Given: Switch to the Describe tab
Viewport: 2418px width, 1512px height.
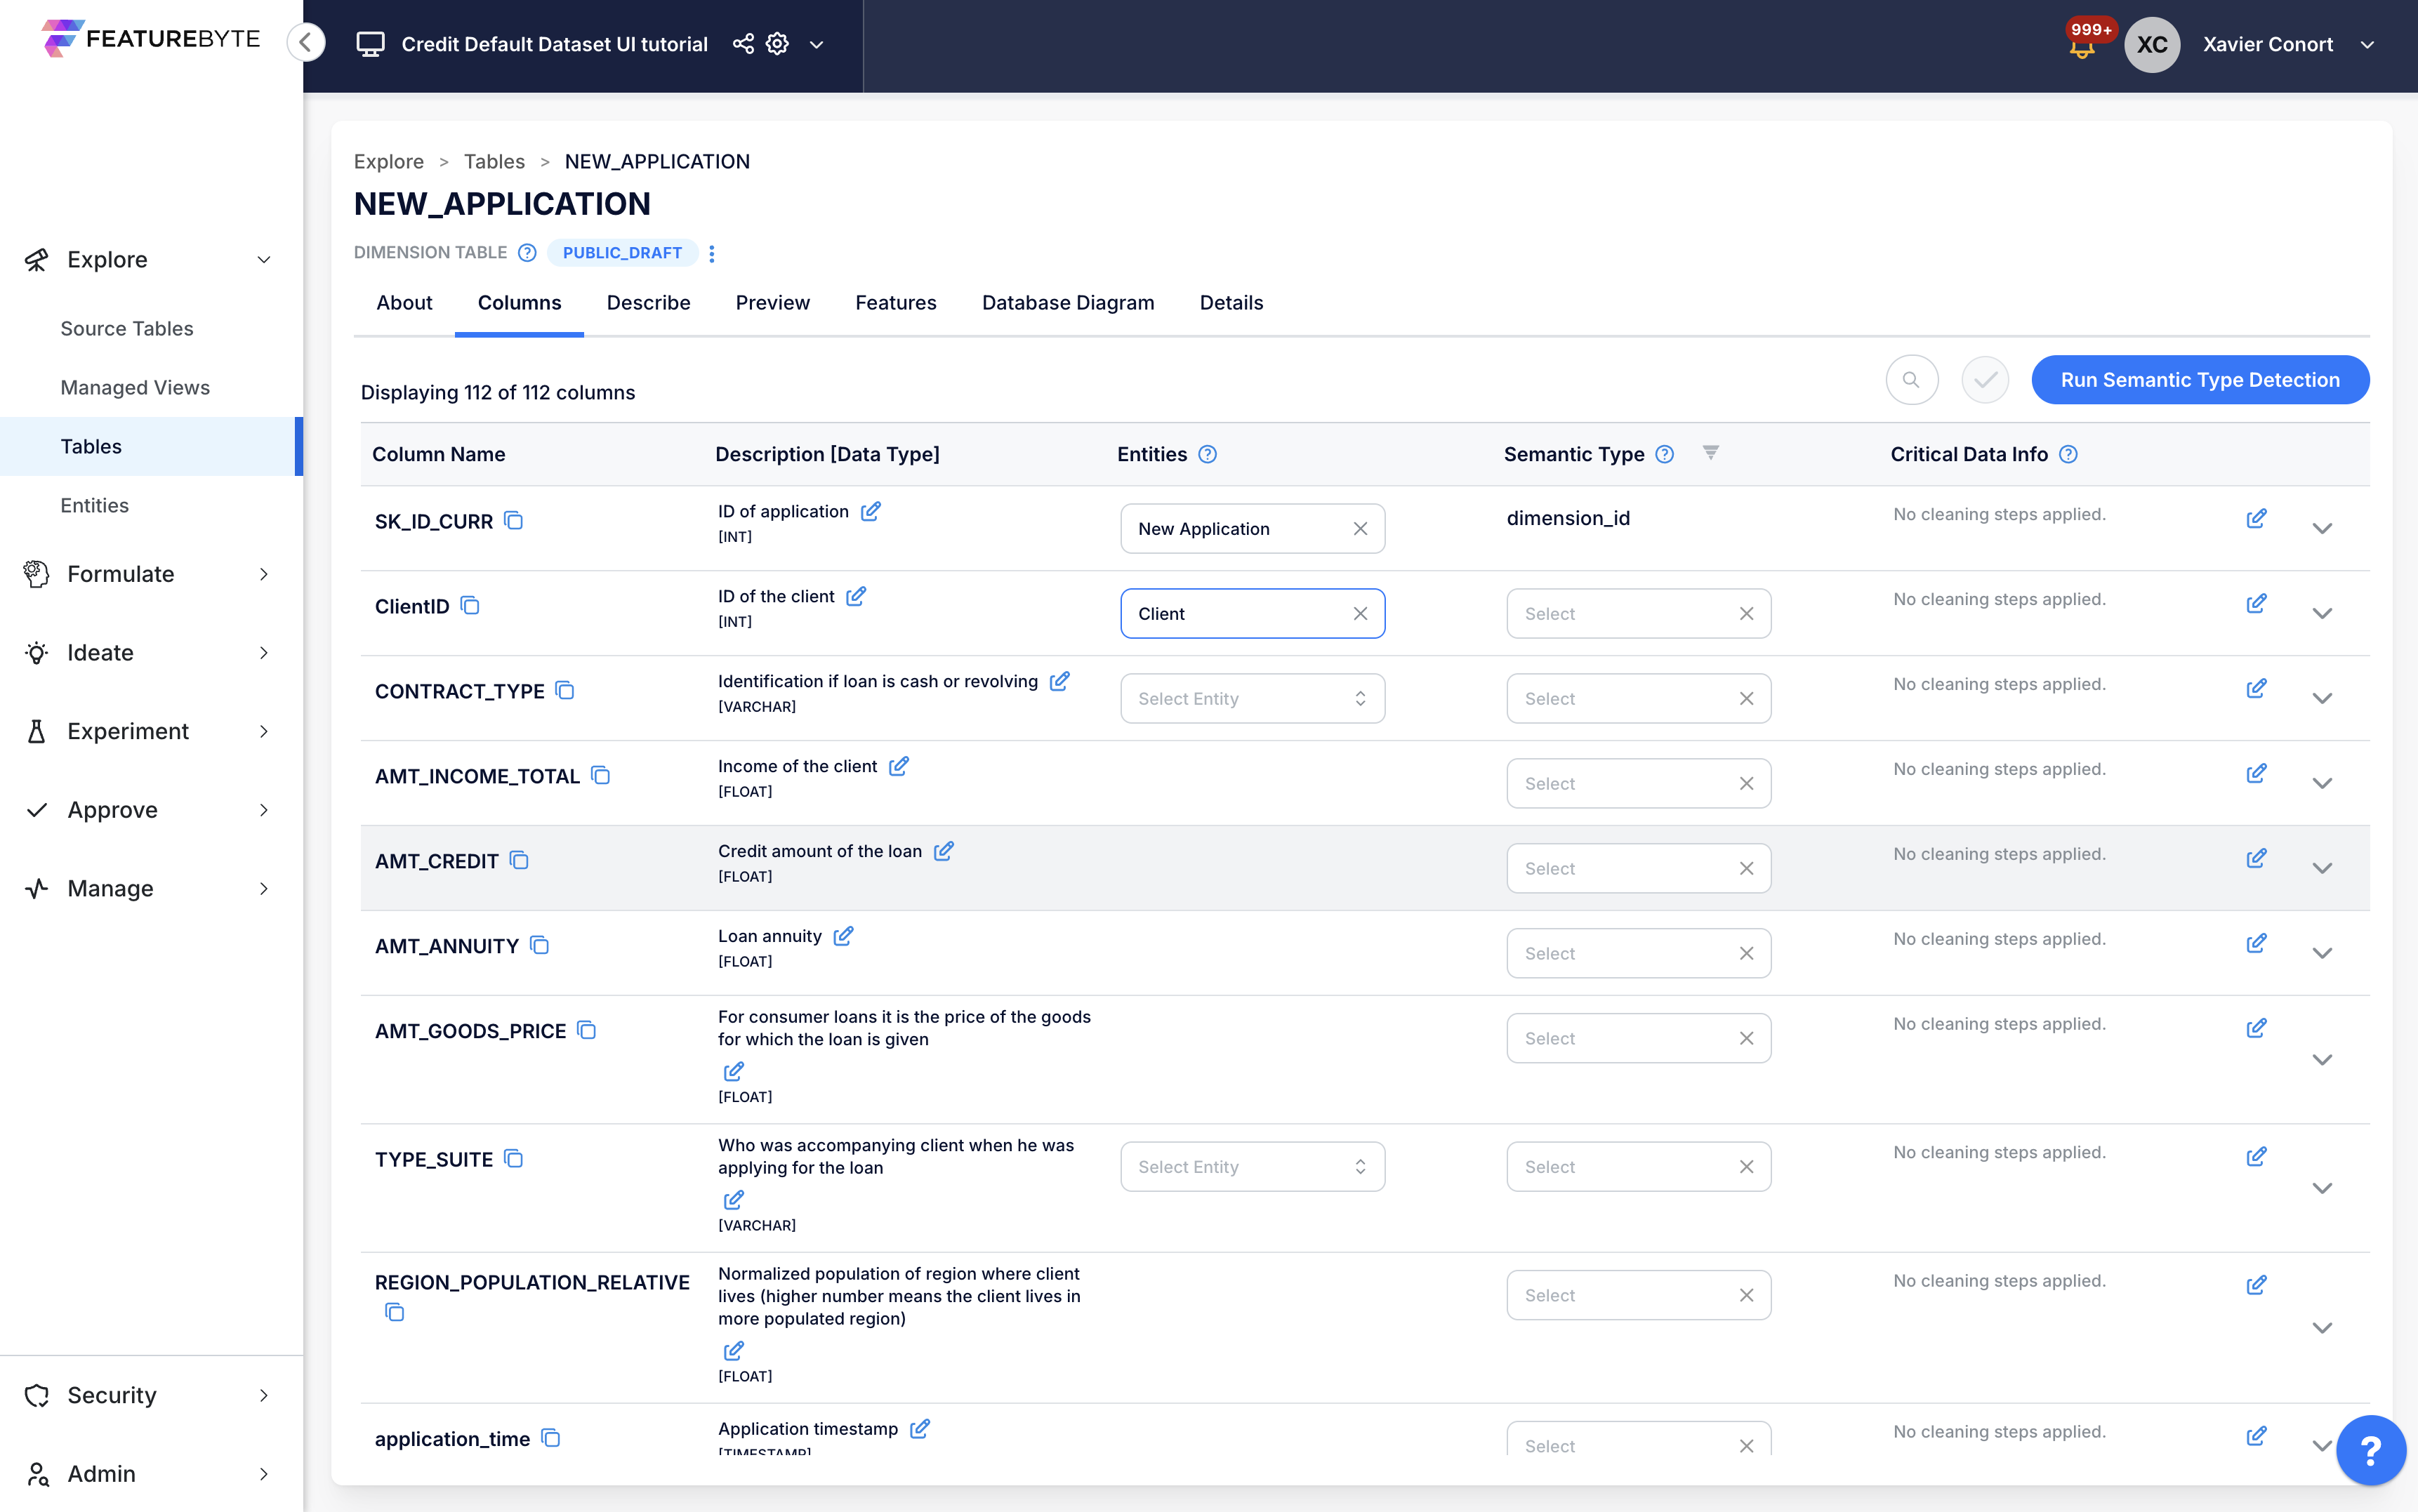Looking at the screenshot, I should coord(648,303).
